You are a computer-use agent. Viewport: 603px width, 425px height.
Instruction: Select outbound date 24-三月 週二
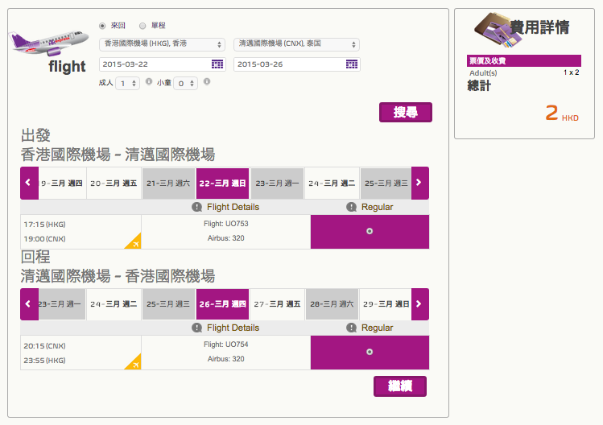[332, 183]
